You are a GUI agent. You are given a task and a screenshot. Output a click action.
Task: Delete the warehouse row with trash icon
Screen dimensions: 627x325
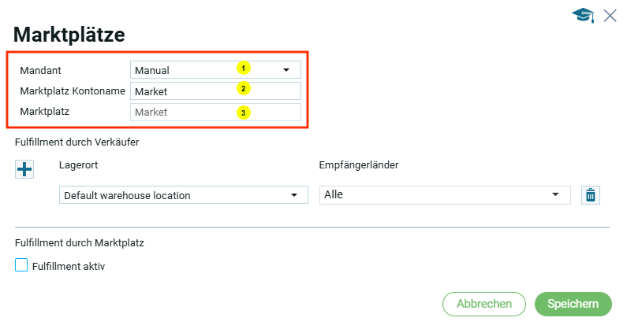pos(589,195)
